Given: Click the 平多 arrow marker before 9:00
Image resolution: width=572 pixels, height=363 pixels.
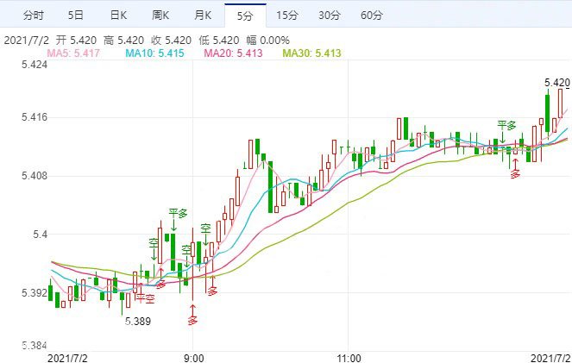Looking at the screenshot, I should point(177,214).
